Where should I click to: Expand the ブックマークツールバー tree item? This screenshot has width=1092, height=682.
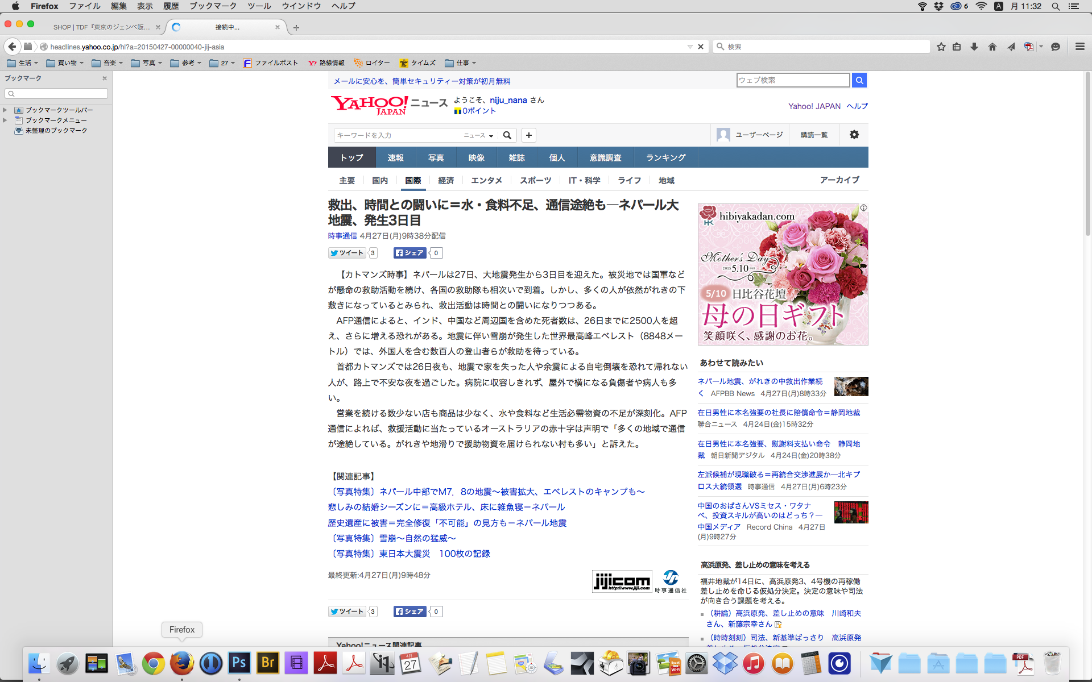[5, 110]
